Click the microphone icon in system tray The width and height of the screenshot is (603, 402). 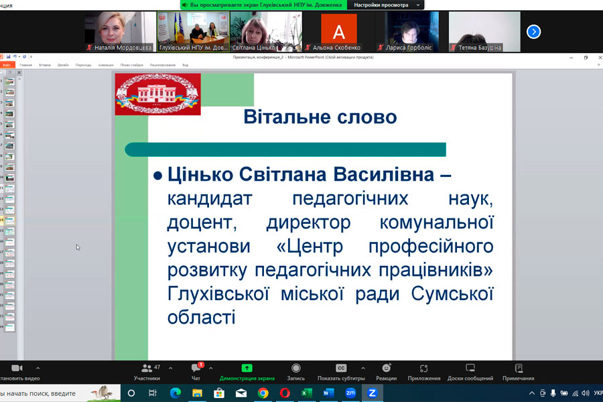[553, 393]
